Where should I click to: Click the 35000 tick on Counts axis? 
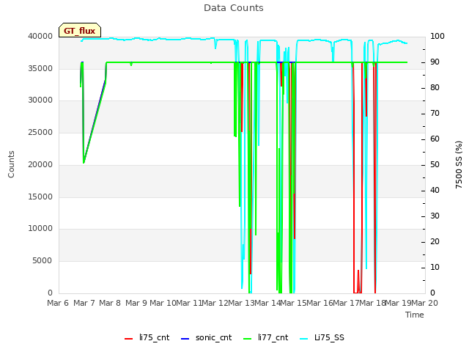point(40,68)
